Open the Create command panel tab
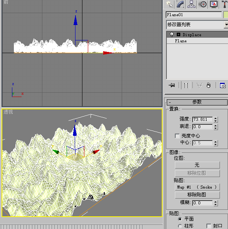 [169, 4]
